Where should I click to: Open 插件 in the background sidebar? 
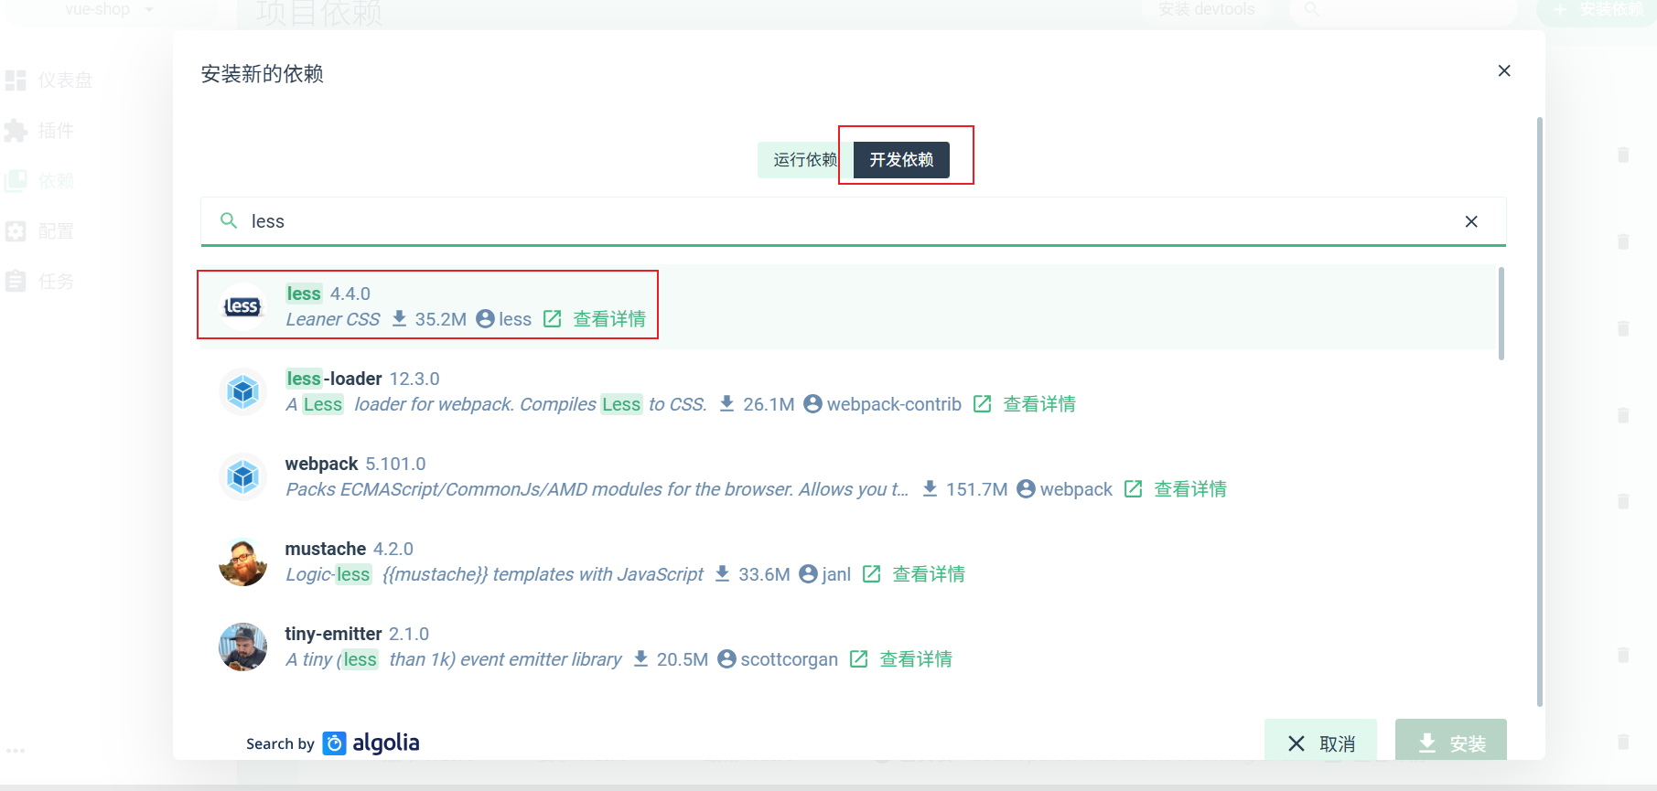point(41,131)
